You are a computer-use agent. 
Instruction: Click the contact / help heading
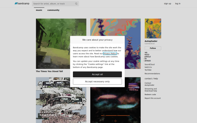pyautogui.click(x=151, y=79)
